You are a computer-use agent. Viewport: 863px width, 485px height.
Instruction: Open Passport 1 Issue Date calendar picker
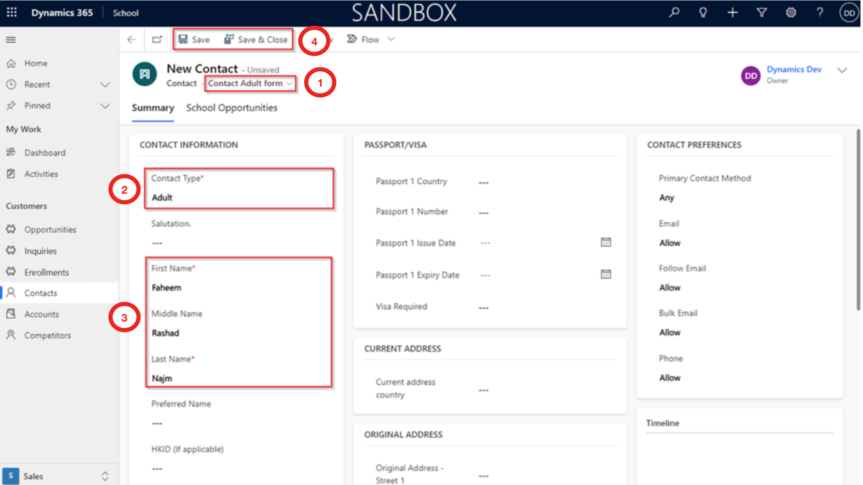click(x=606, y=242)
